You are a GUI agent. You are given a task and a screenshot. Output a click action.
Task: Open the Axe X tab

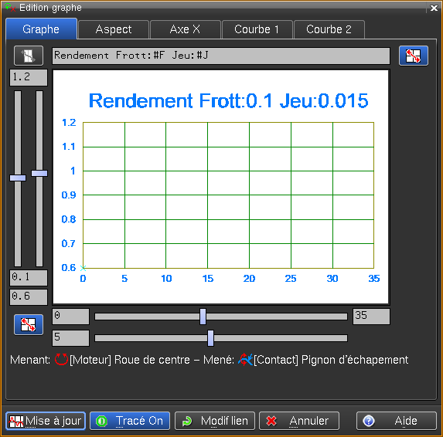coord(185,29)
